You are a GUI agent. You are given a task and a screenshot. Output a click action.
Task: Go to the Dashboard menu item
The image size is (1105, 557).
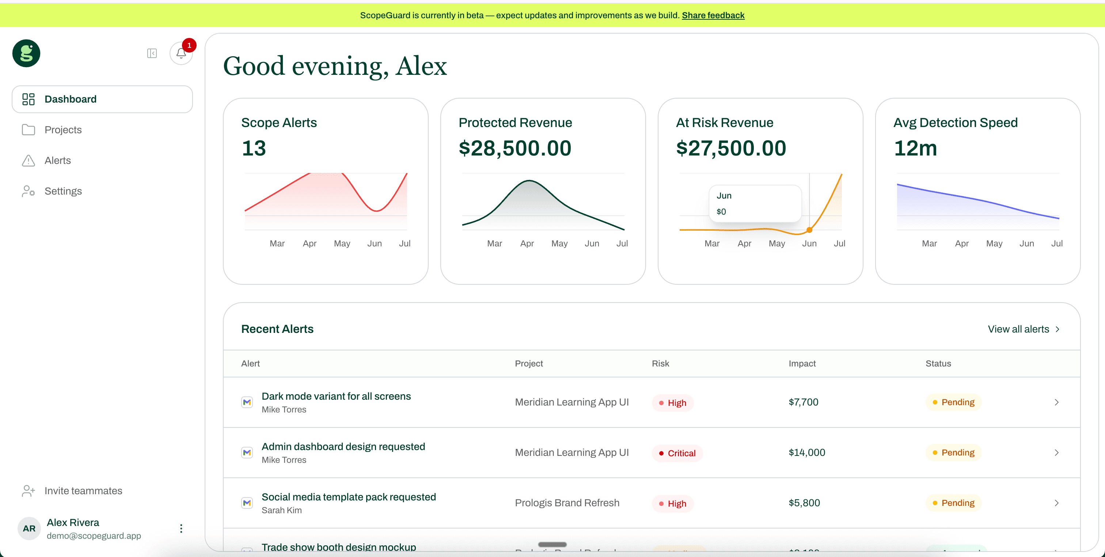[x=102, y=99]
